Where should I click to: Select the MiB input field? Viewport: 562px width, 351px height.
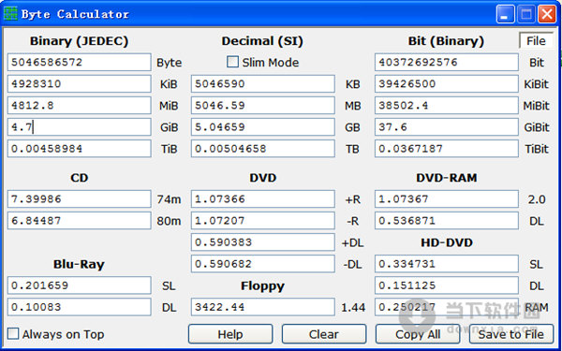[x=80, y=105]
